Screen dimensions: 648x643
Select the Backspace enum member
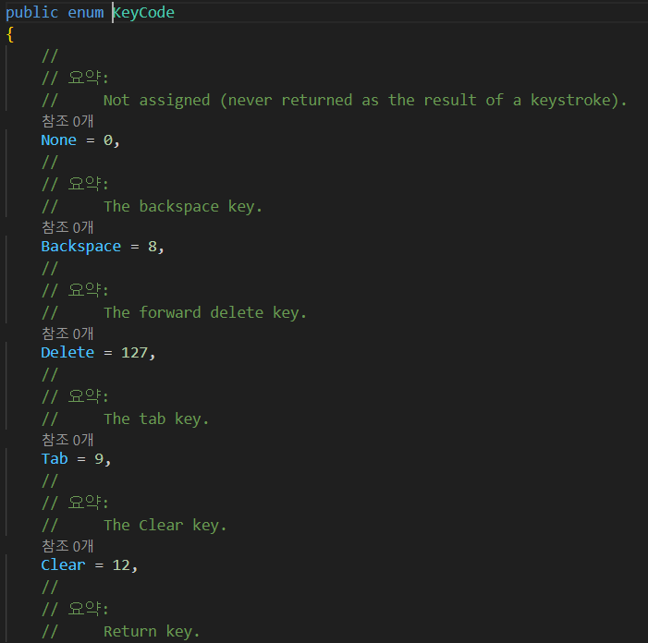click(x=81, y=247)
